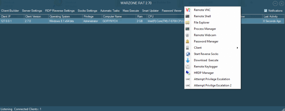Viewport: 285px width, 111px height.
Task: Close the WARZONE RAT window
Action: [281, 3]
